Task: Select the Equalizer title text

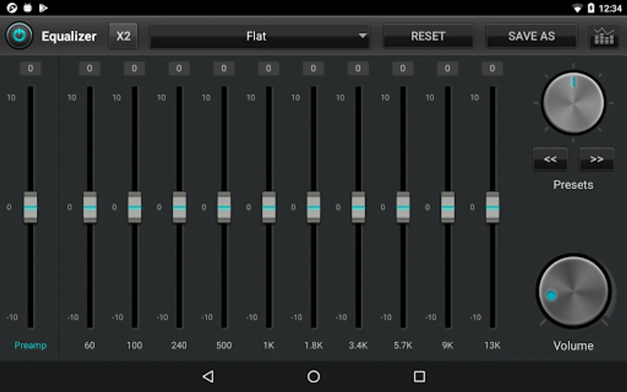Action: tap(69, 36)
